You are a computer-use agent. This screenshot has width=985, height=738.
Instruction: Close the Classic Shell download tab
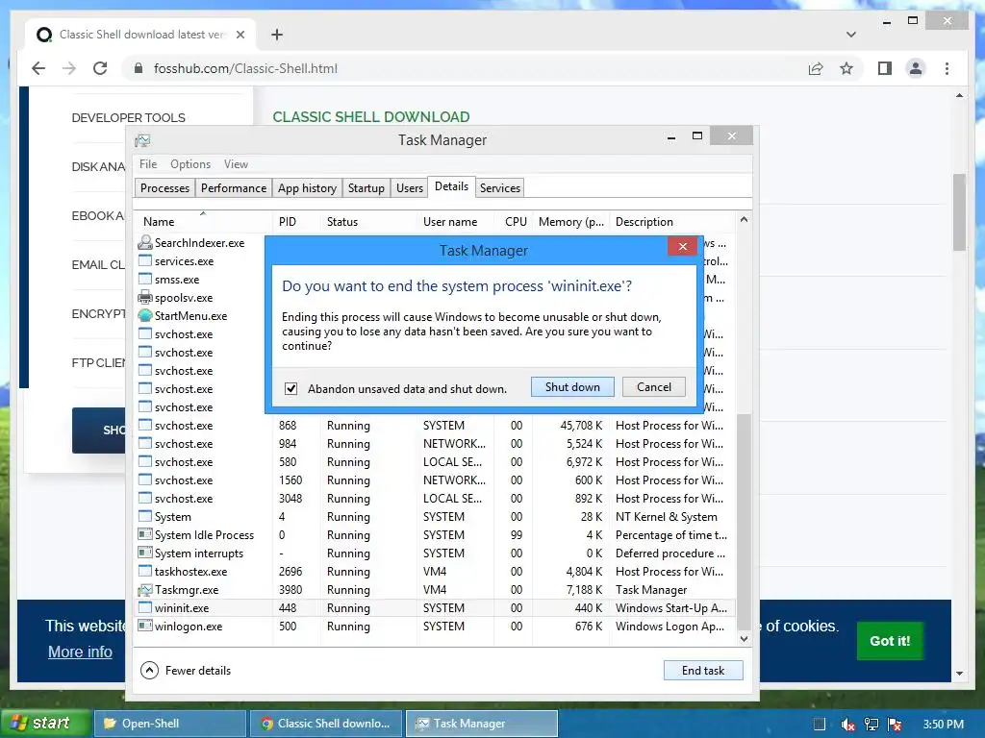click(240, 35)
